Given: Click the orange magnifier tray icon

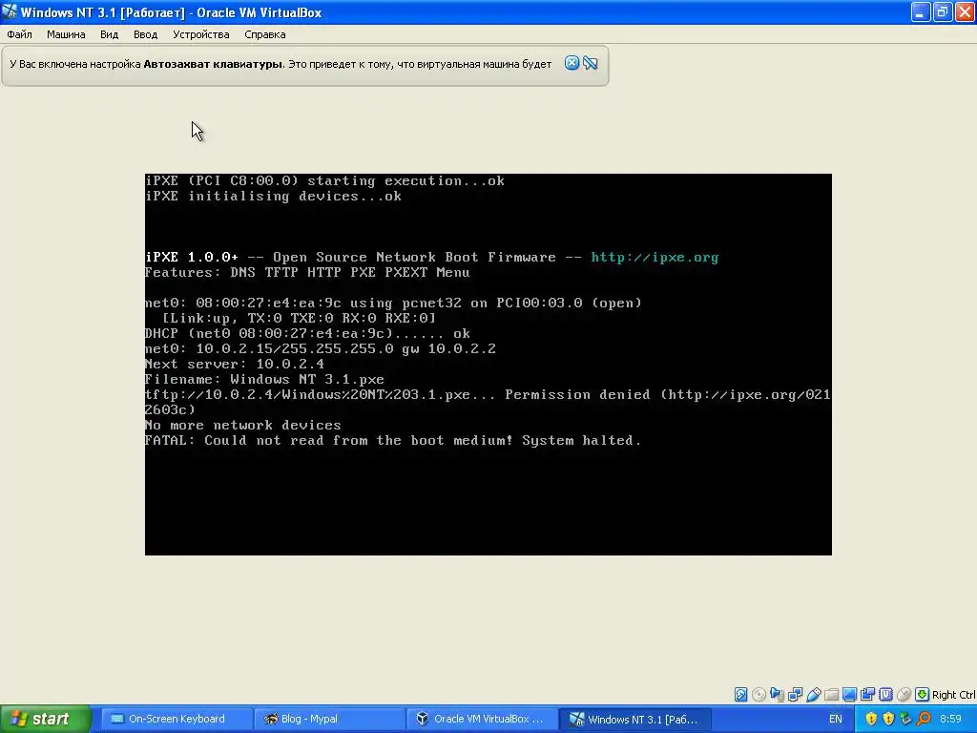Looking at the screenshot, I should click(924, 719).
